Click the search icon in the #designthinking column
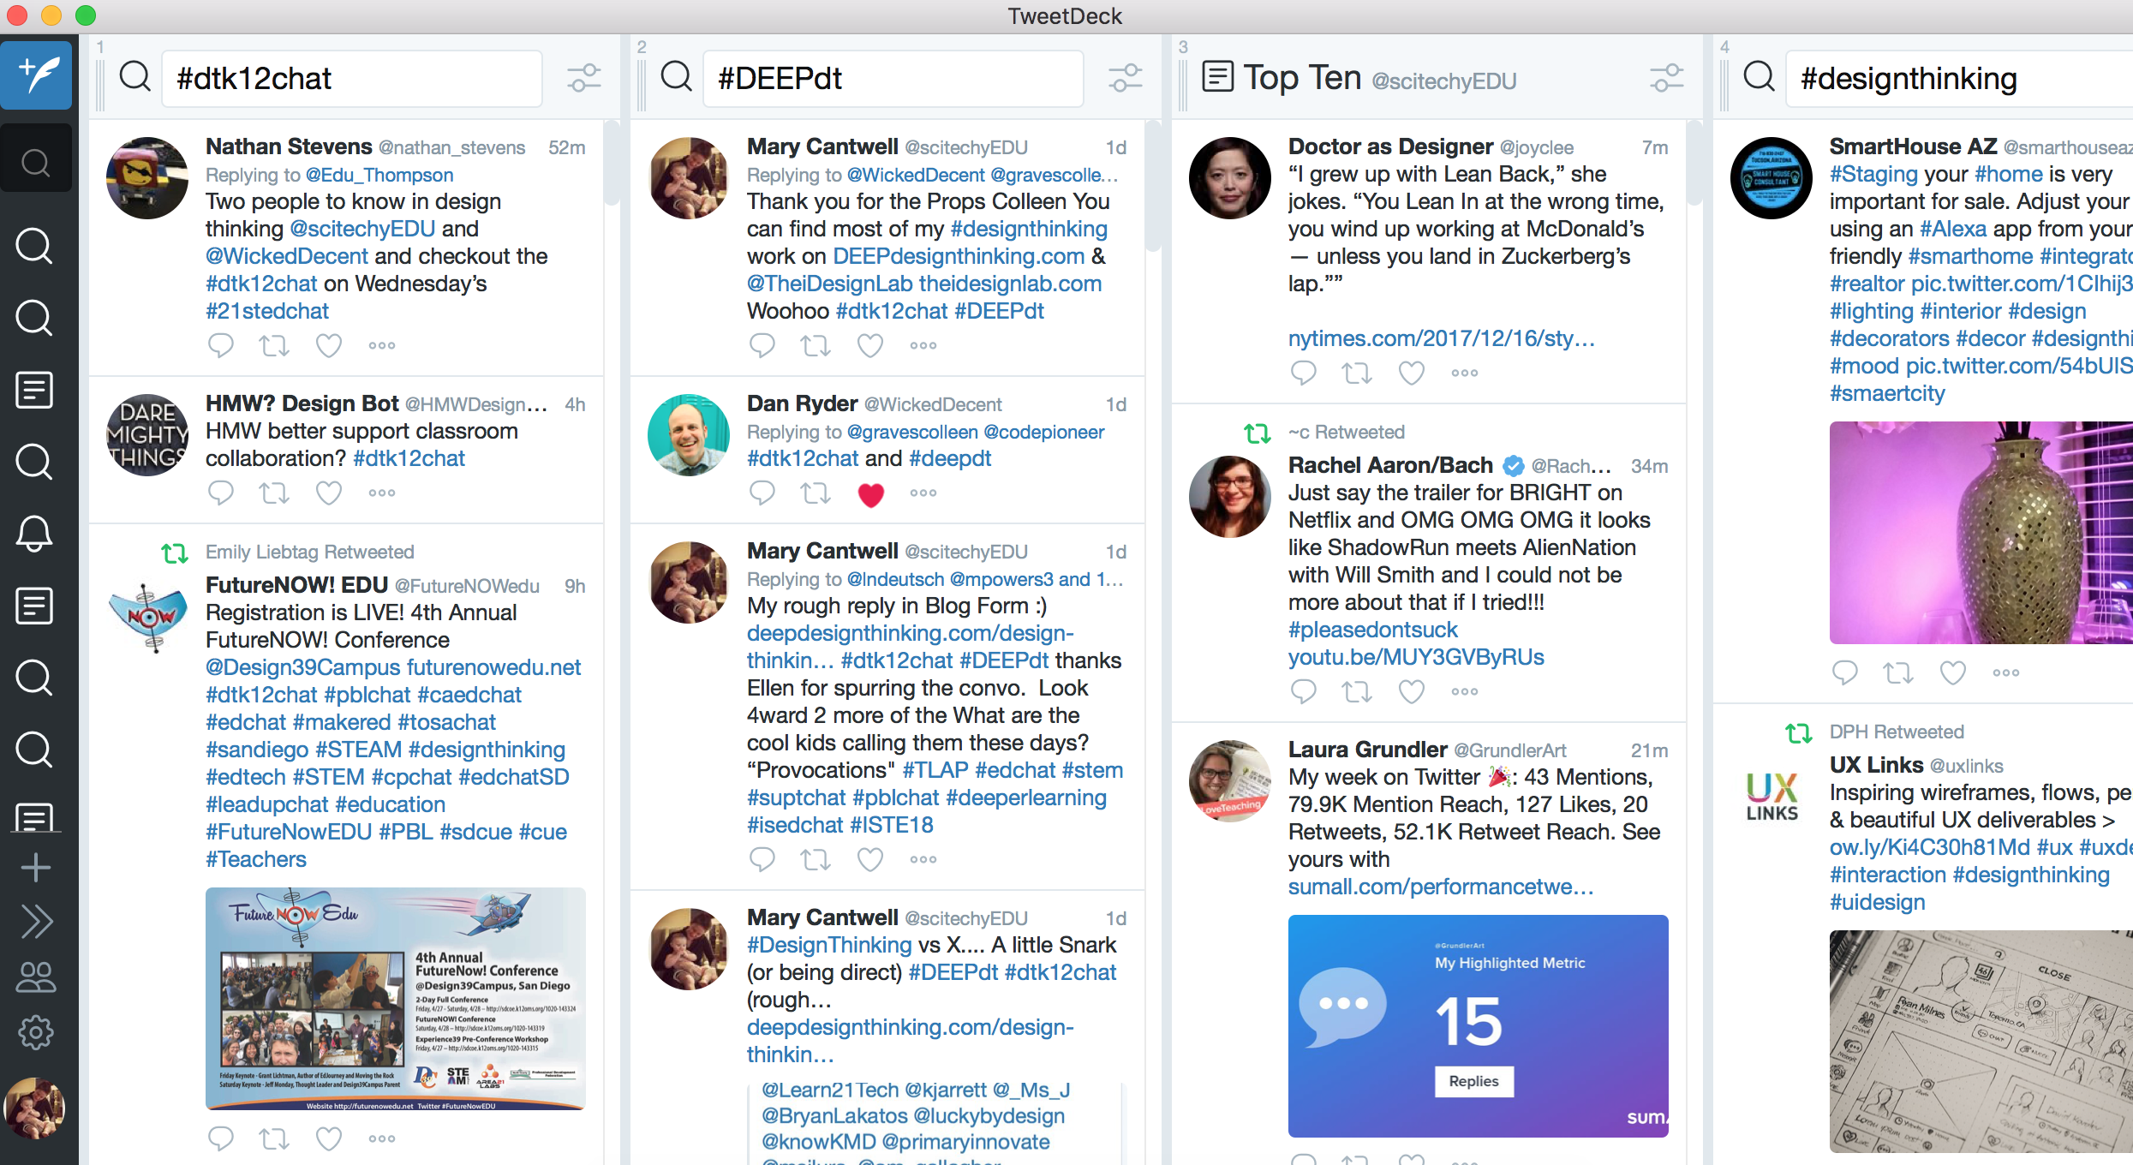Screen dimensions: 2133x1165 coord(1757,77)
